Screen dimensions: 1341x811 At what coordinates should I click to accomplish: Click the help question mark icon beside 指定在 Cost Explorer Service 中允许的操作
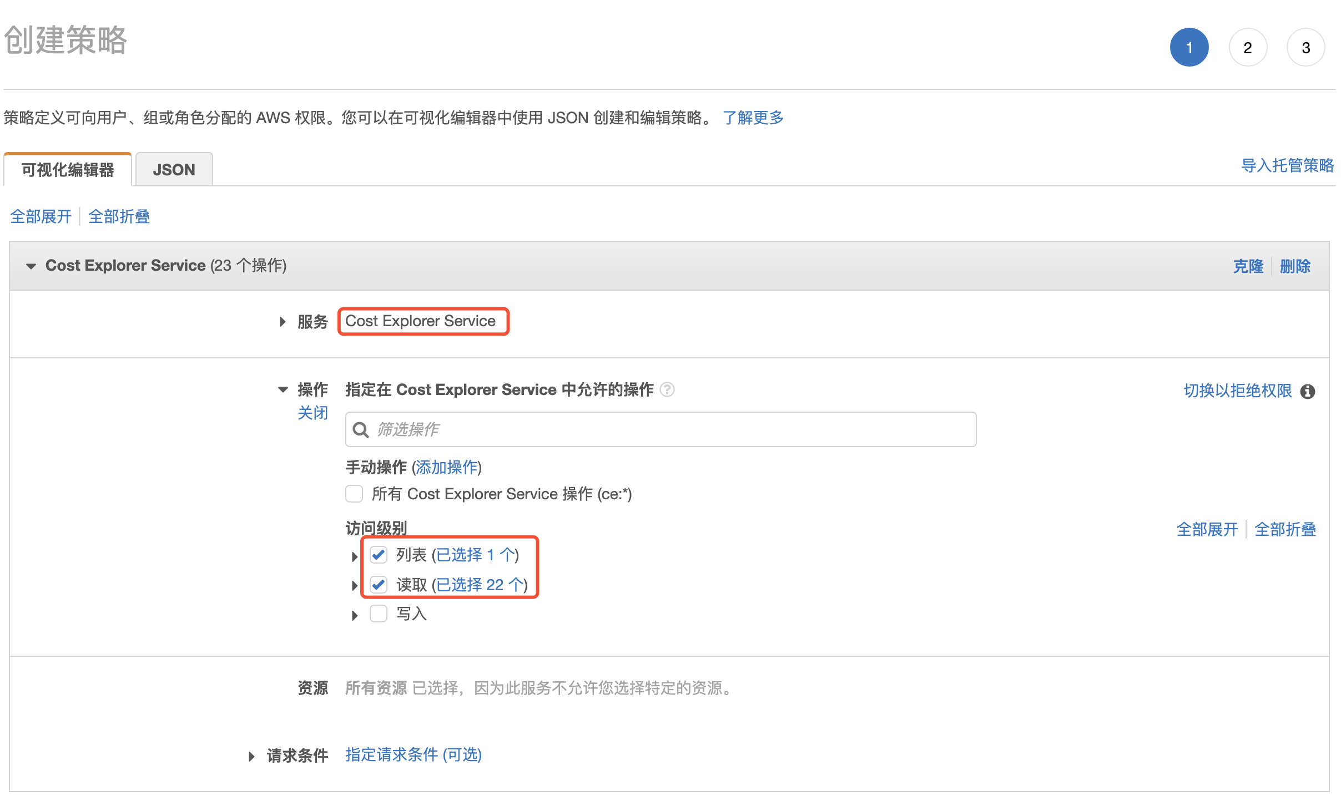[x=667, y=390]
